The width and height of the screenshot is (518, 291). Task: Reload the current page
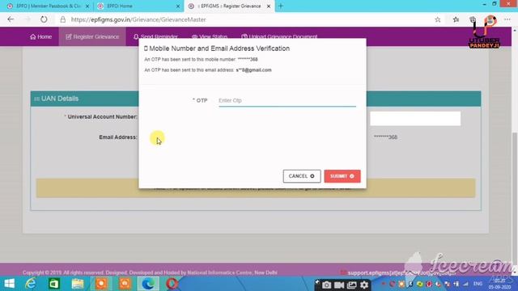(x=44, y=19)
